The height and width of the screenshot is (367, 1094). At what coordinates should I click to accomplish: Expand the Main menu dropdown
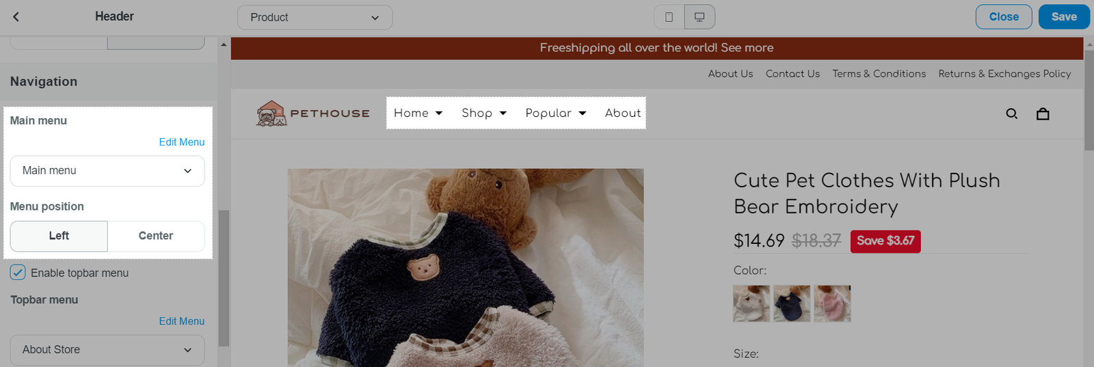coord(107,171)
